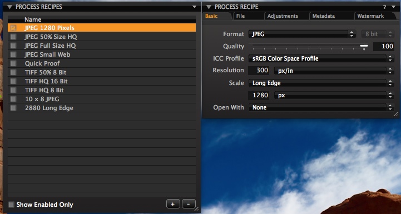Open the Process Recipe help question mark

(x=385, y=7)
